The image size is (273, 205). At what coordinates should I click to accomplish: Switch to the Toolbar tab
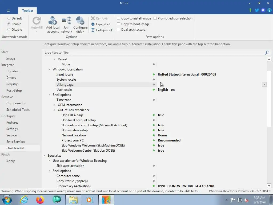coord(27,11)
